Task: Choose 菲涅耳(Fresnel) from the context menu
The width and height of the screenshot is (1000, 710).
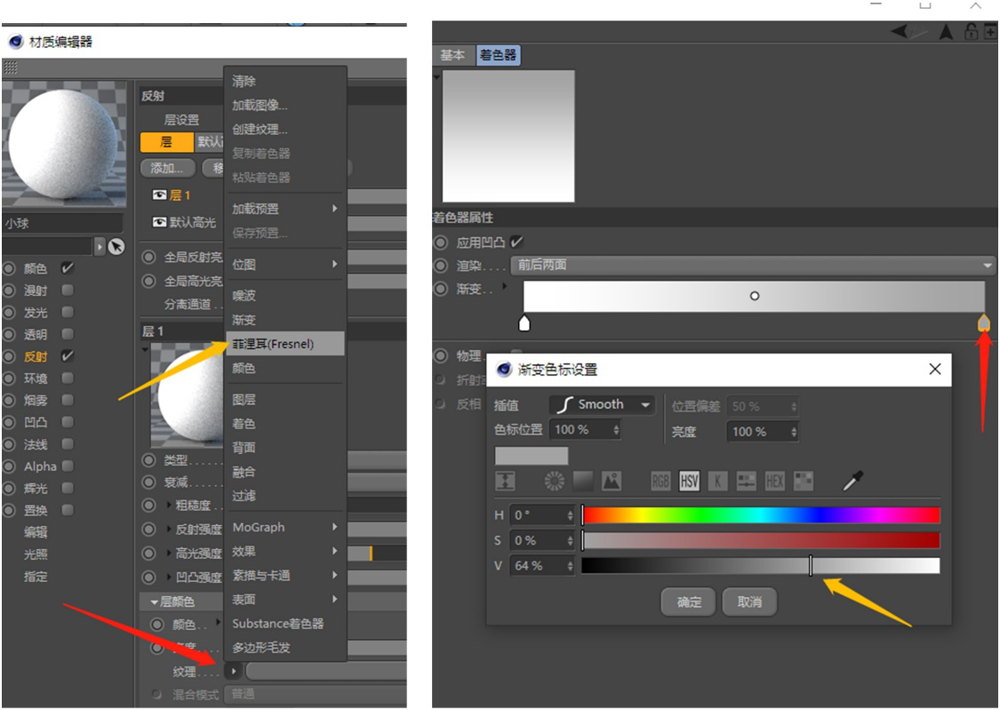Action: pyautogui.click(x=284, y=343)
